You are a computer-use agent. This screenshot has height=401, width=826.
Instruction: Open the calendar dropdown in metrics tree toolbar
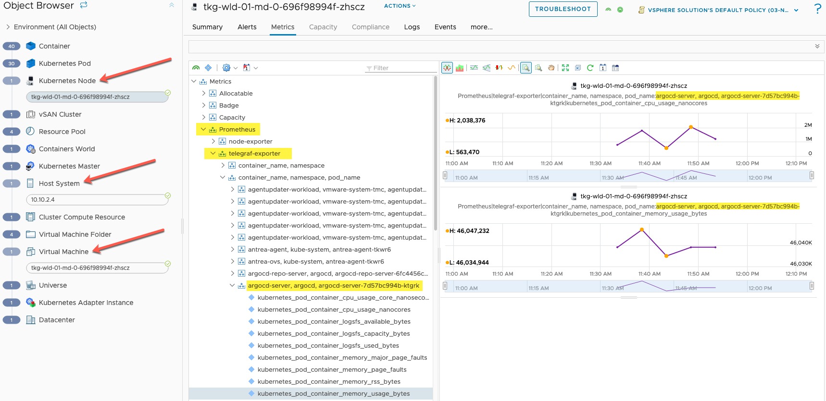coord(250,68)
